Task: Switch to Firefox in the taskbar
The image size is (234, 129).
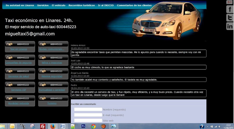Action: tap(53, 126)
